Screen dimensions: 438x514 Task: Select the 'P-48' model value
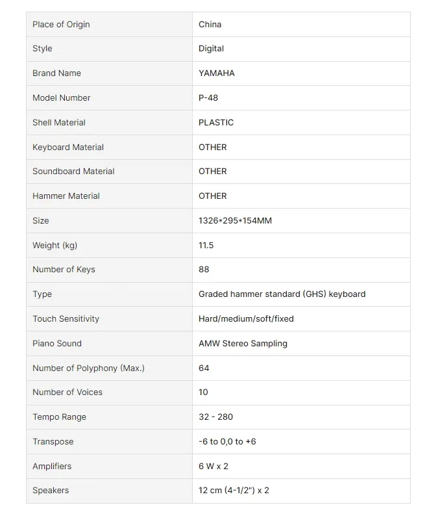tap(208, 97)
